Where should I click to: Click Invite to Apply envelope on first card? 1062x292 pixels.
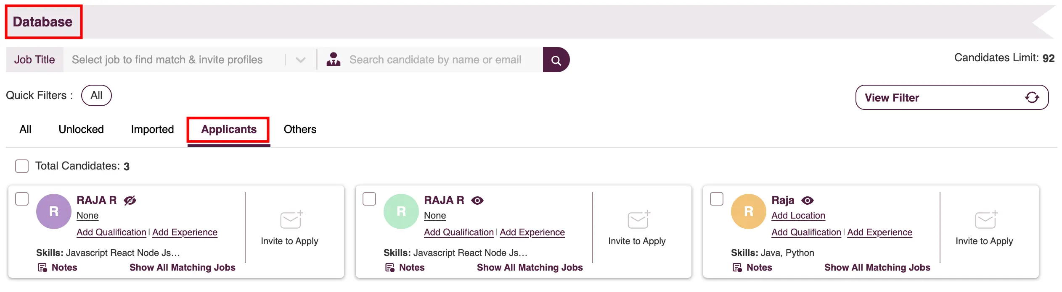point(291,219)
